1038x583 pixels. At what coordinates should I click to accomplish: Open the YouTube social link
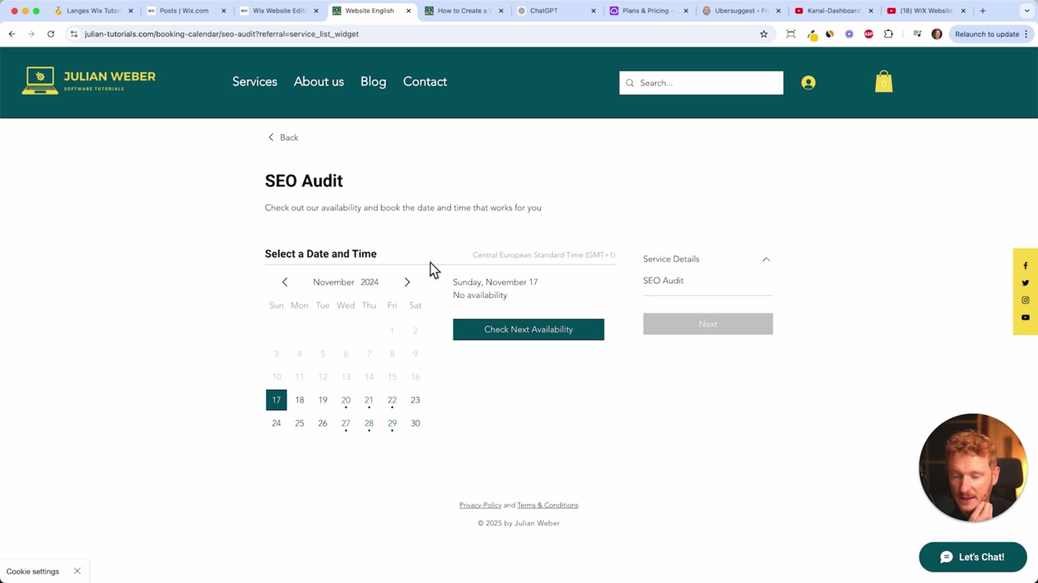[x=1025, y=317]
